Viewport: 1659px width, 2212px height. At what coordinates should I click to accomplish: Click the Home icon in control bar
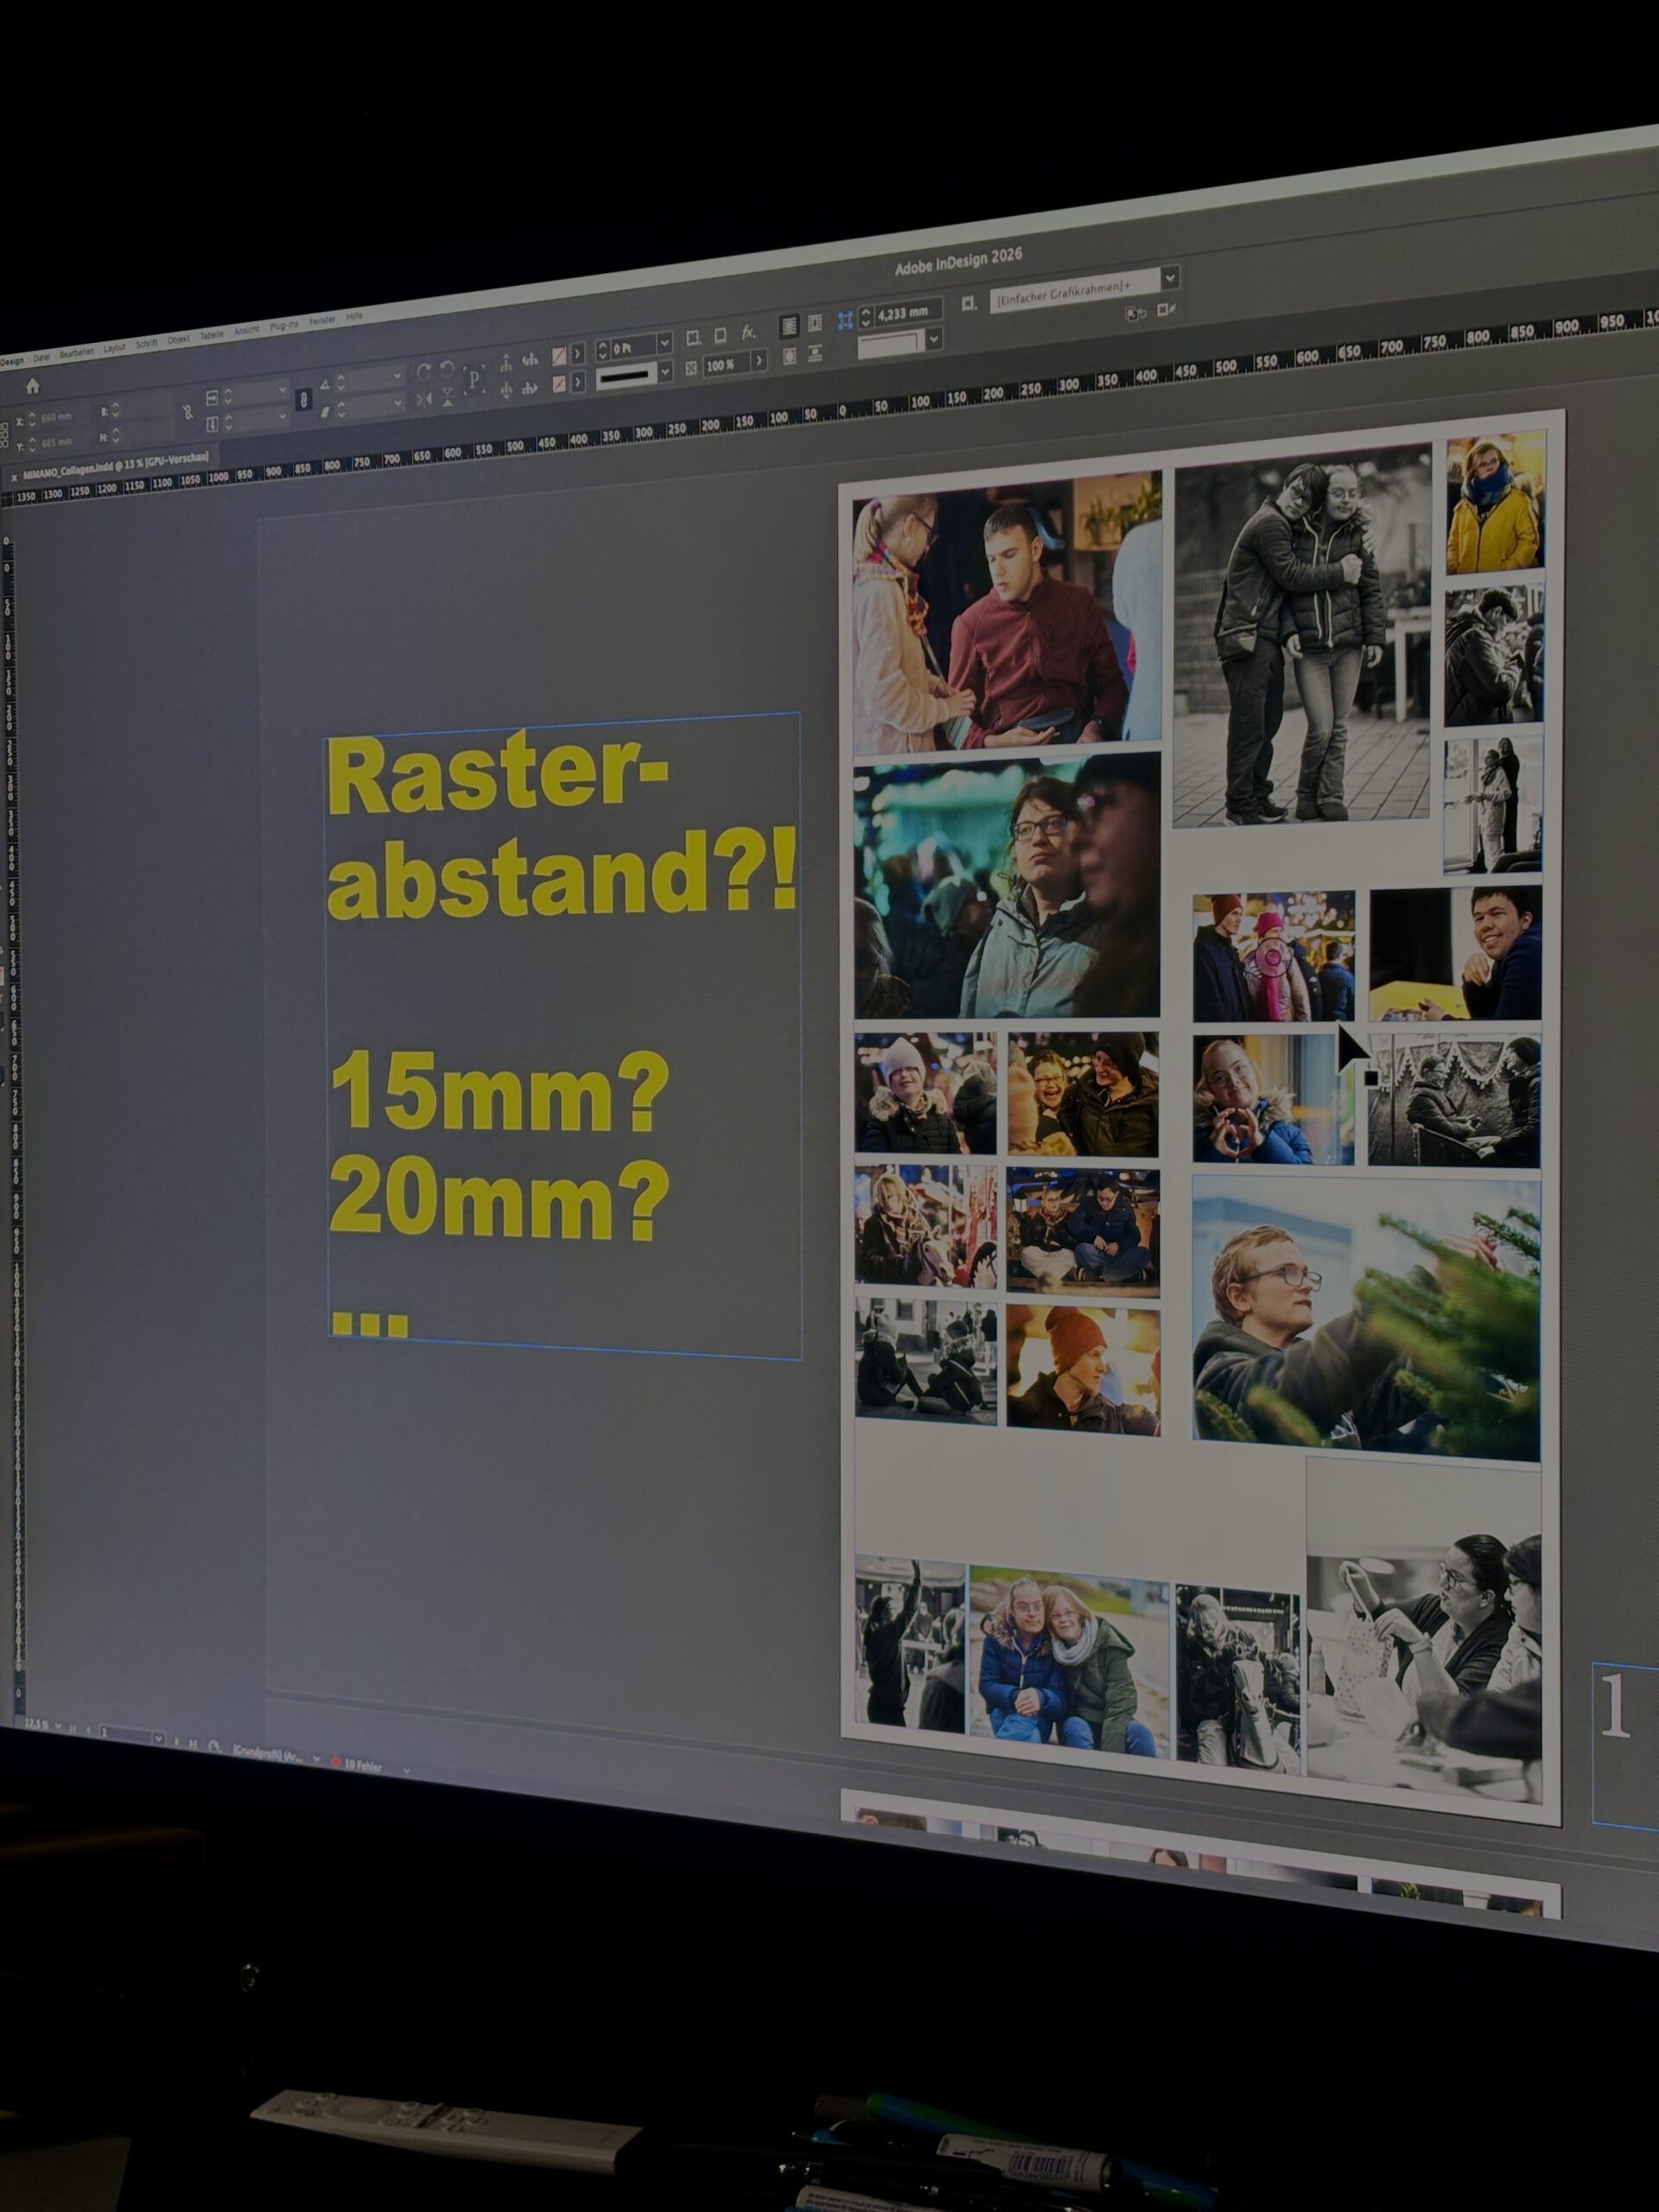(32, 386)
